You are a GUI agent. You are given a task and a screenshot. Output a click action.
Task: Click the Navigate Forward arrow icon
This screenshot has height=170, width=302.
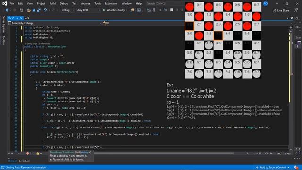coord(15,10)
